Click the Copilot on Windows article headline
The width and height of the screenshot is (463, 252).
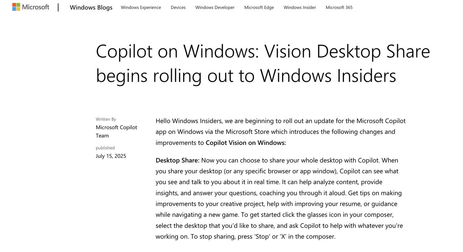[x=263, y=63]
